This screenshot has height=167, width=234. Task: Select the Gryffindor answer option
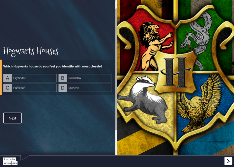(30, 78)
